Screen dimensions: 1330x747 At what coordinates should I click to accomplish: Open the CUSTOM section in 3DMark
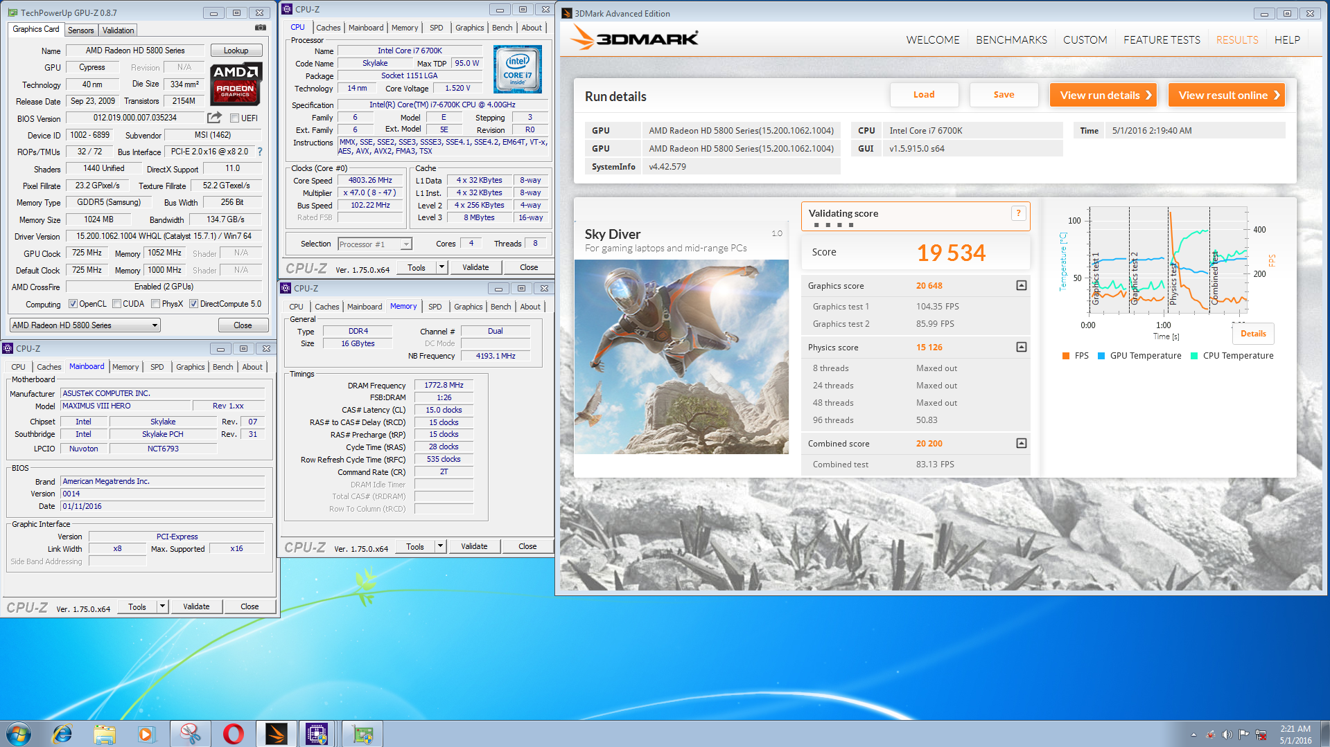point(1085,40)
